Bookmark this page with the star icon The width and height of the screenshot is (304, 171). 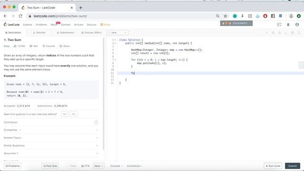(x=225, y=16)
